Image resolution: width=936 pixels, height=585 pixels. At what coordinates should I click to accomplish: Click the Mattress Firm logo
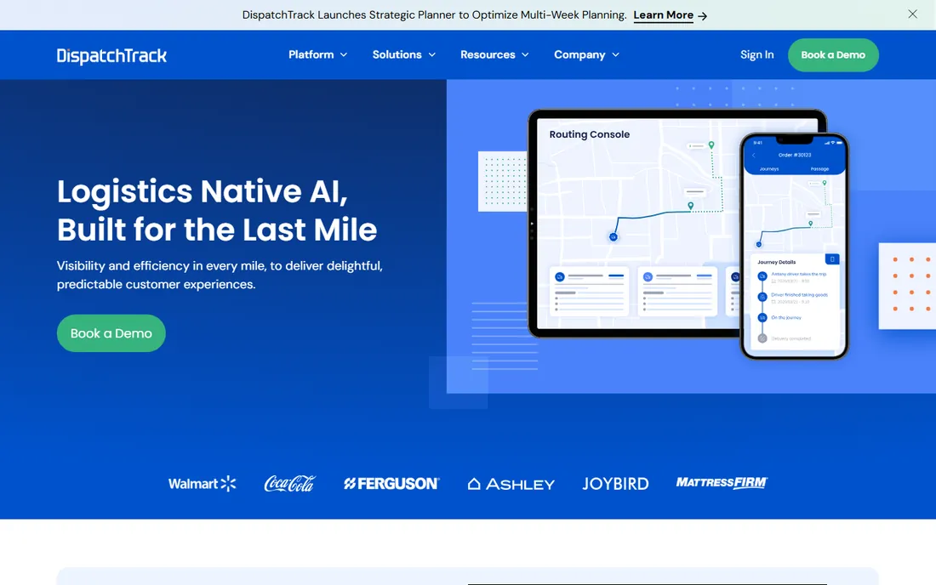point(722,482)
